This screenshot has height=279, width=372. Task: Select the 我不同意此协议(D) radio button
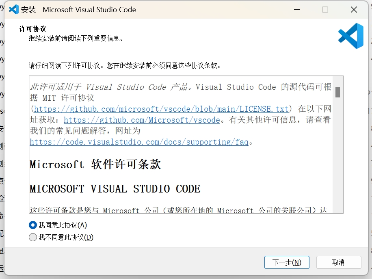[32, 237]
